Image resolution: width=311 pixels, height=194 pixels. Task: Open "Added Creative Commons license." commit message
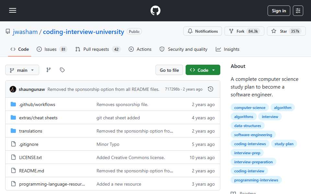[131, 157]
